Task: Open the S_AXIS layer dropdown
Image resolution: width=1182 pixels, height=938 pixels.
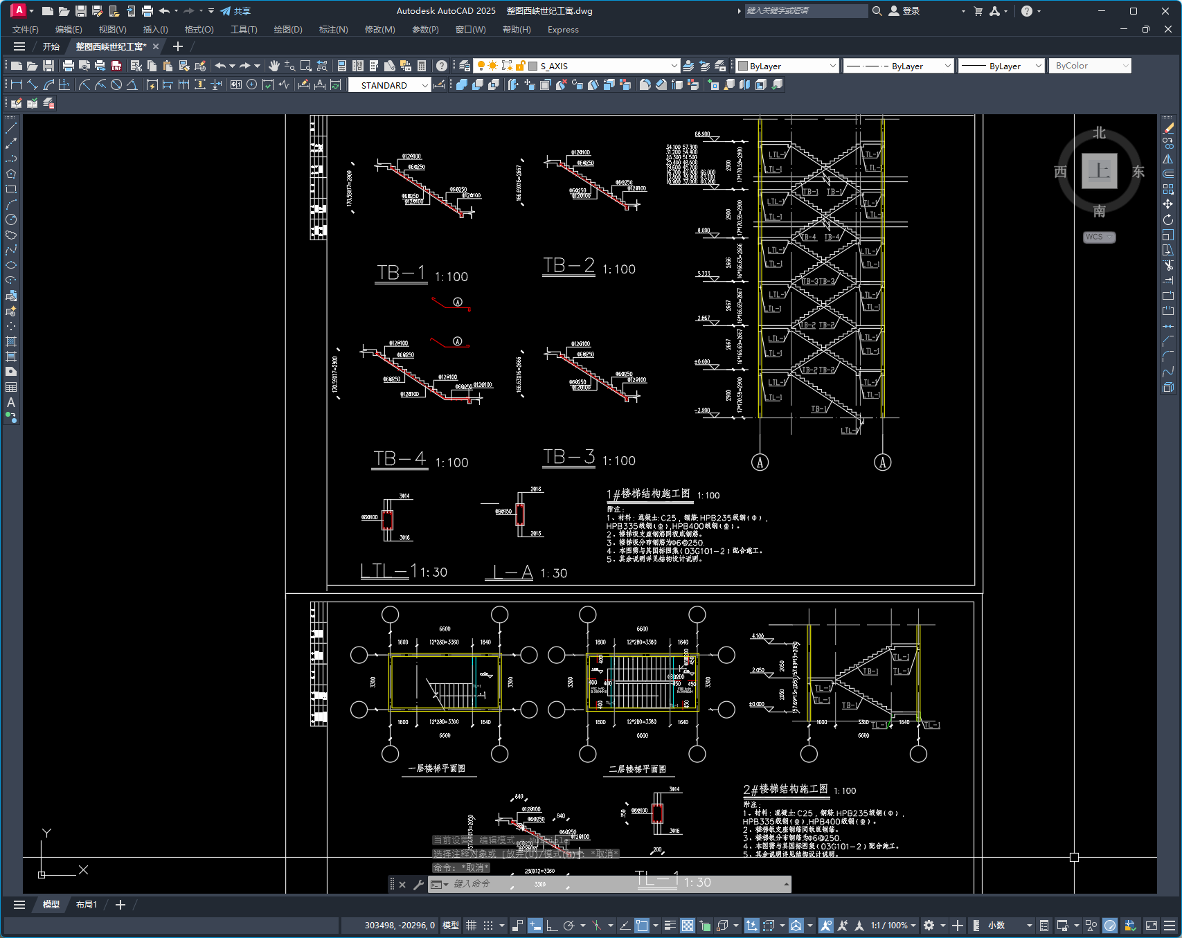Action: tap(674, 66)
